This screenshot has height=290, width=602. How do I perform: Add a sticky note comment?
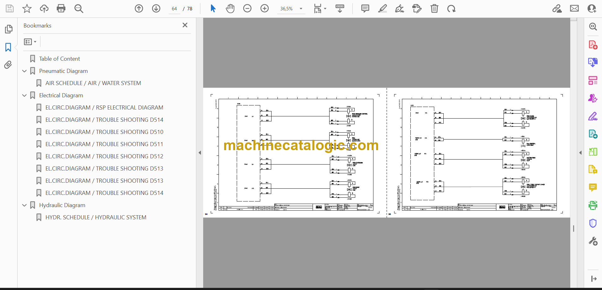(x=365, y=8)
